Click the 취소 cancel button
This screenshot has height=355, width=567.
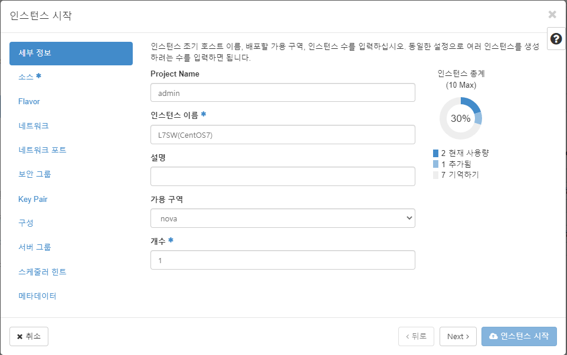coord(28,336)
